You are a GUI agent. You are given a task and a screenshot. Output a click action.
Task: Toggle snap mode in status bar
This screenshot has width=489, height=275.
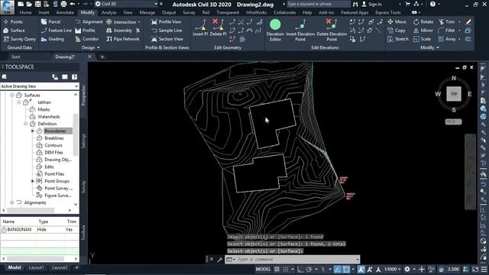tap(286, 269)
